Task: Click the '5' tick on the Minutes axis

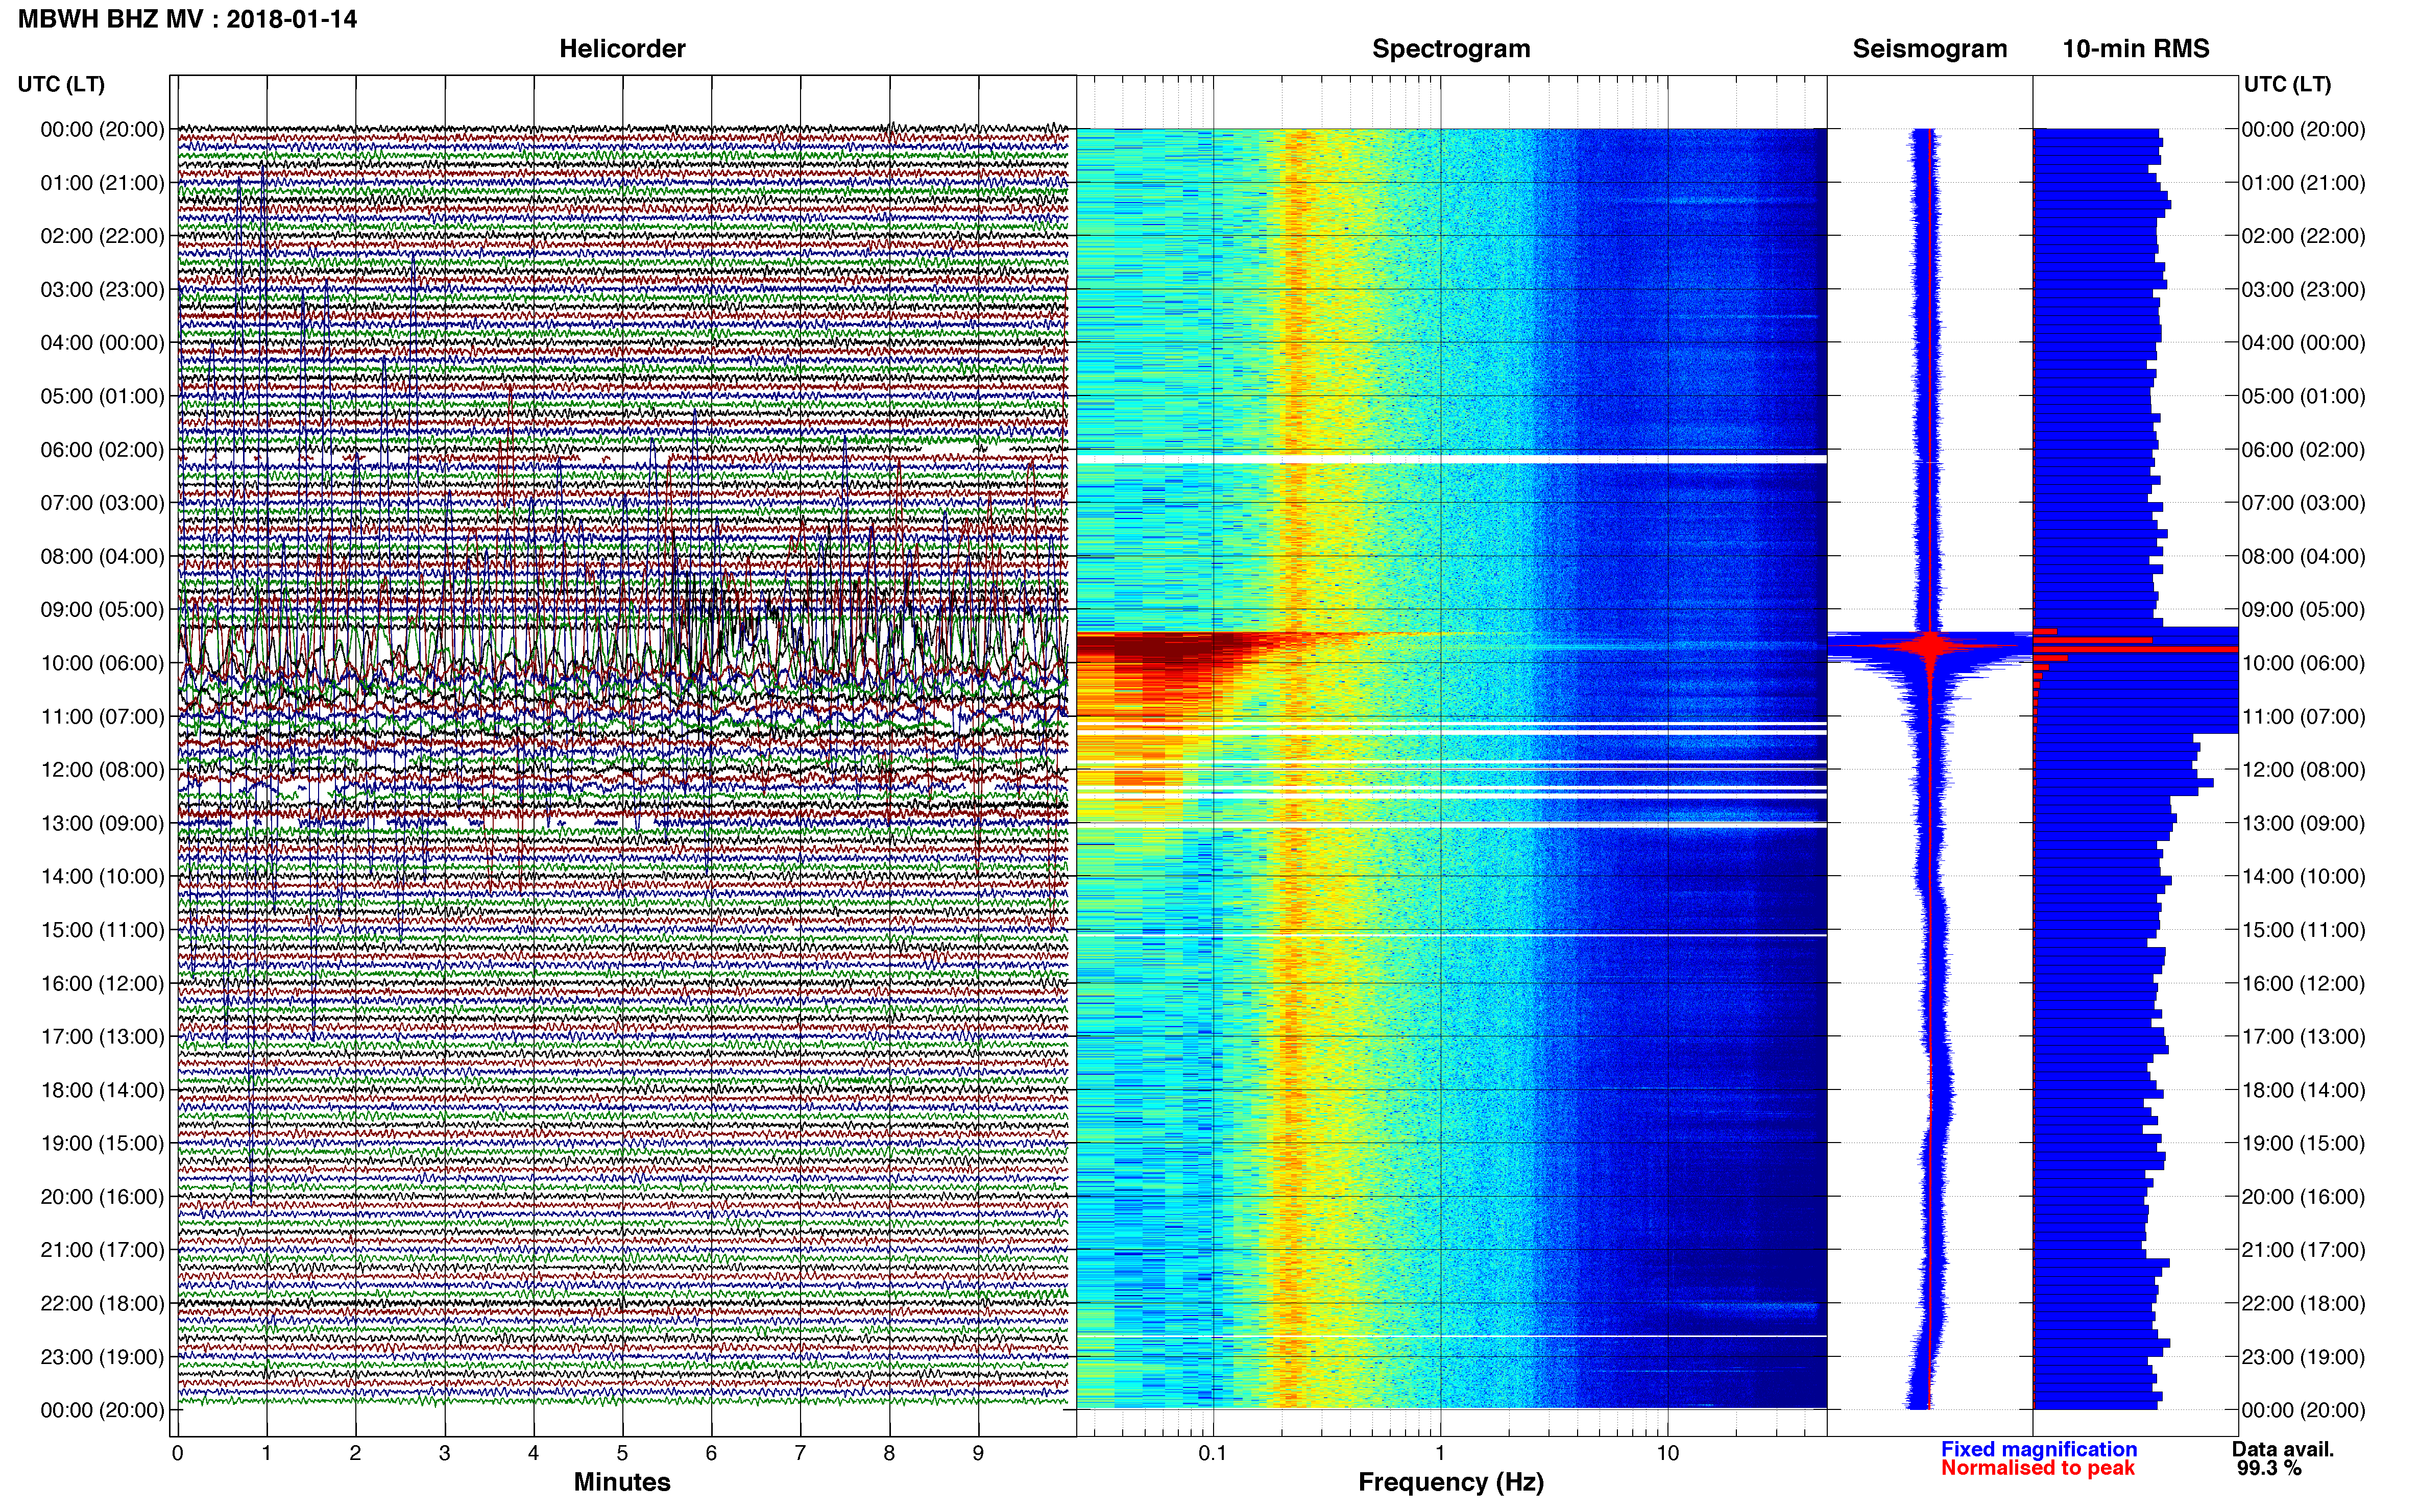Action: [622, 1453]
